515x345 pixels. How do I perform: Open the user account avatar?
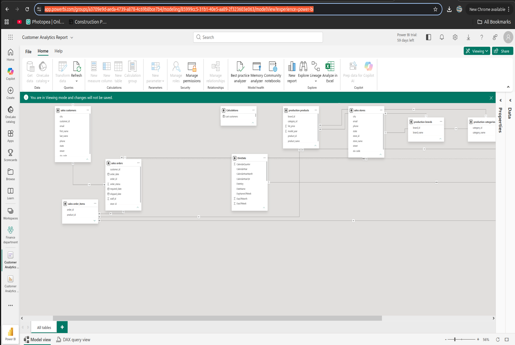tap(508, 37)
